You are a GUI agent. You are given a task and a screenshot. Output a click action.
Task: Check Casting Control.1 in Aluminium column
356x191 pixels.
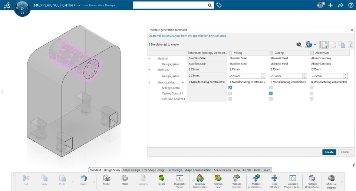click(x=312, y=93)
